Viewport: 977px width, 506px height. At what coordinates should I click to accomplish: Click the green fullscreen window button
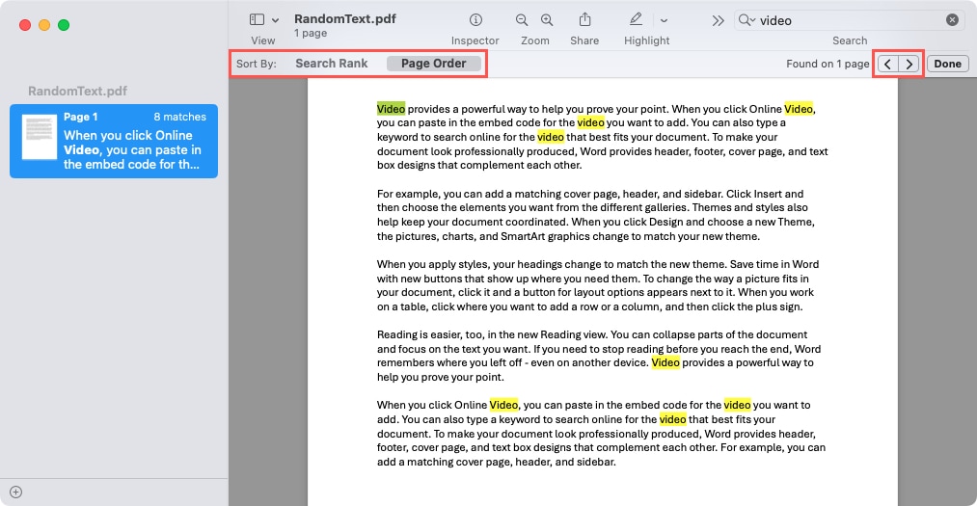(x=64, y=25)
